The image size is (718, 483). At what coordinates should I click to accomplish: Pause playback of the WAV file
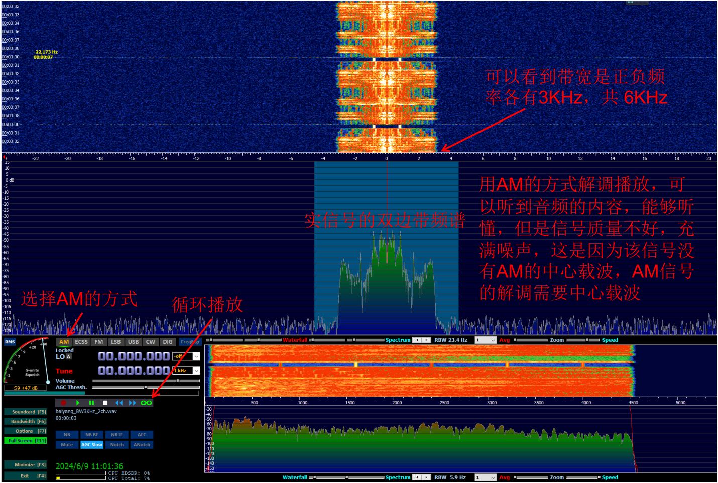click(x=91, y=403)
